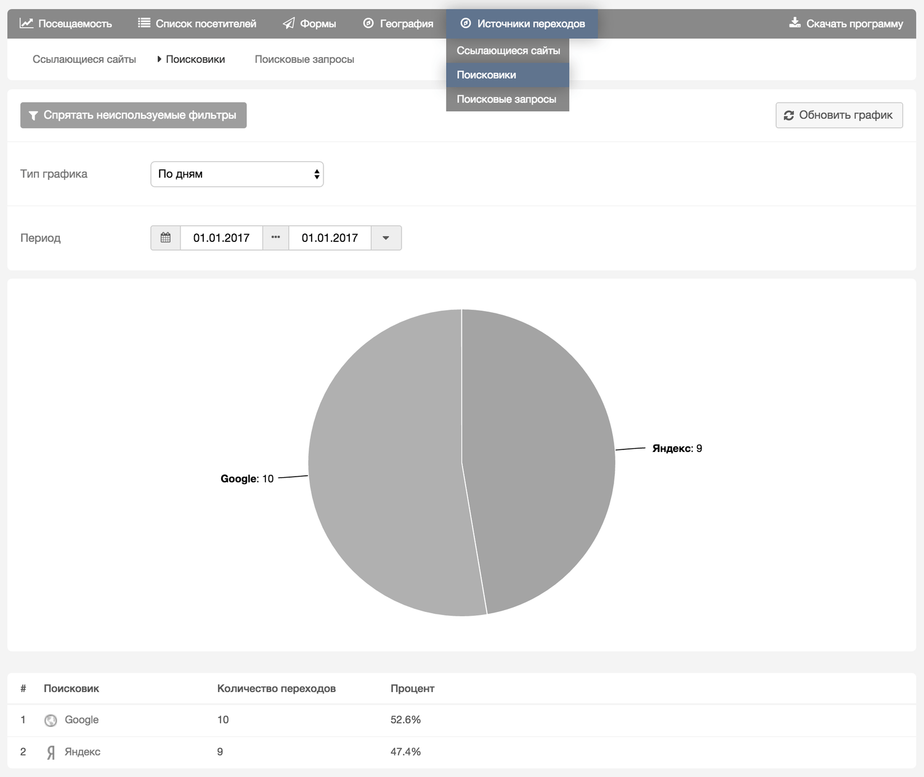
Task: Click Google name in table row
Action: click(x=82, y=720)
